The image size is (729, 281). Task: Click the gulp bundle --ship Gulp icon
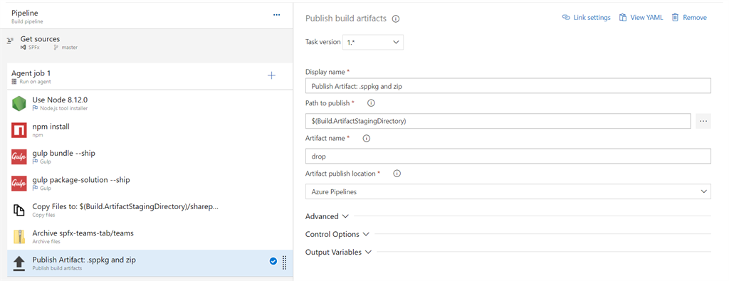coord(19,157)
